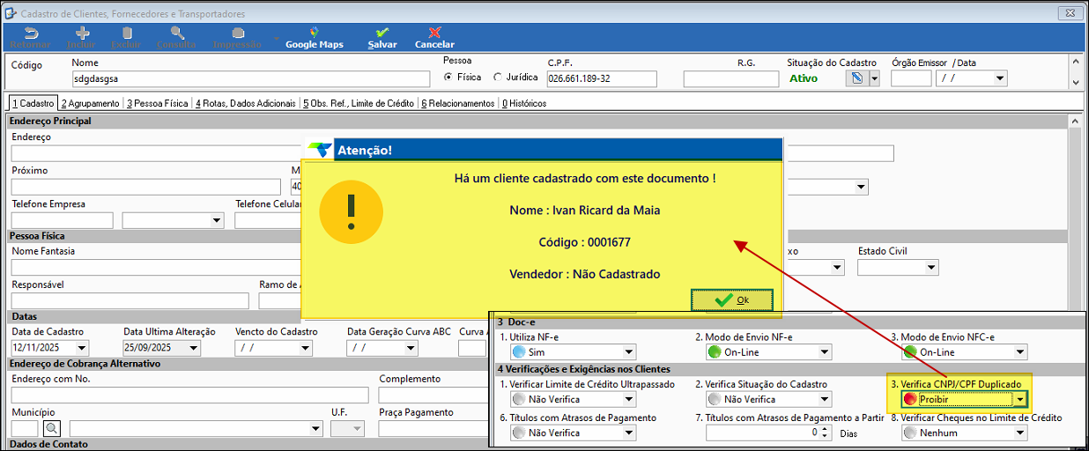This screenshot has height=451, width=1089.
Task: Select the Jurídica person radio button
Action: [x=498, y=78]
